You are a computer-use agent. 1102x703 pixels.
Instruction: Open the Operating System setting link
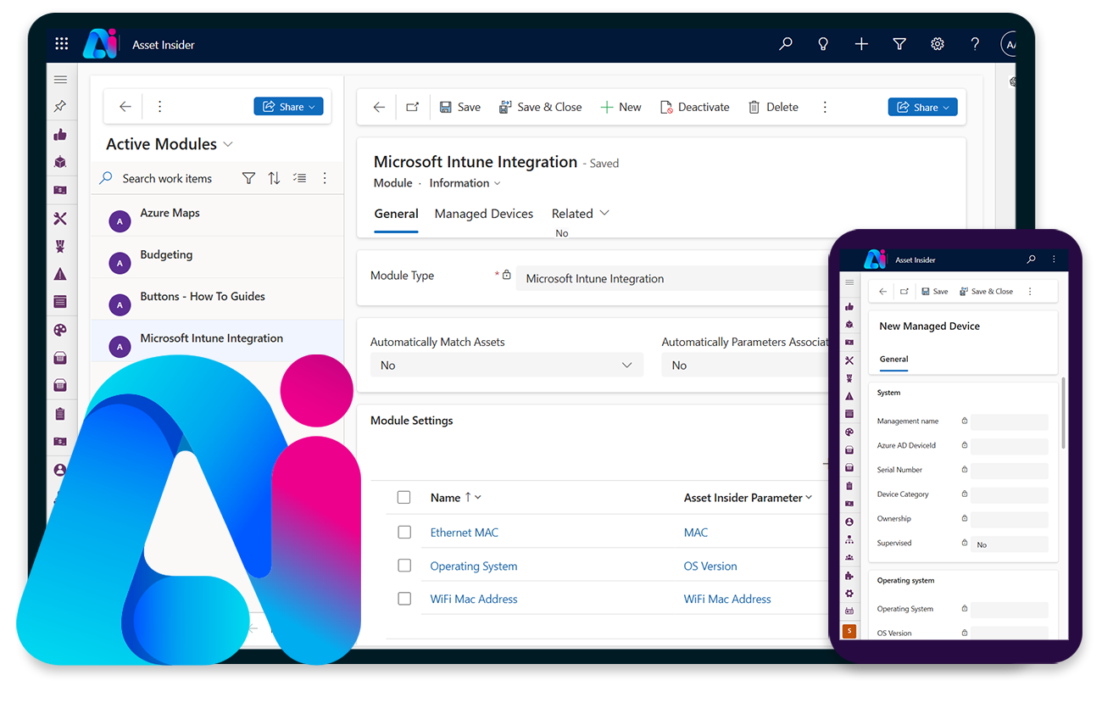coord(473,566)
